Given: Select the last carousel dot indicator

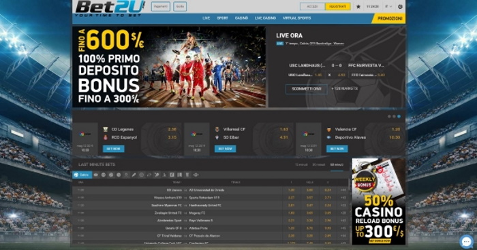Looking at the screenshot, I should [x=399, y=116].
